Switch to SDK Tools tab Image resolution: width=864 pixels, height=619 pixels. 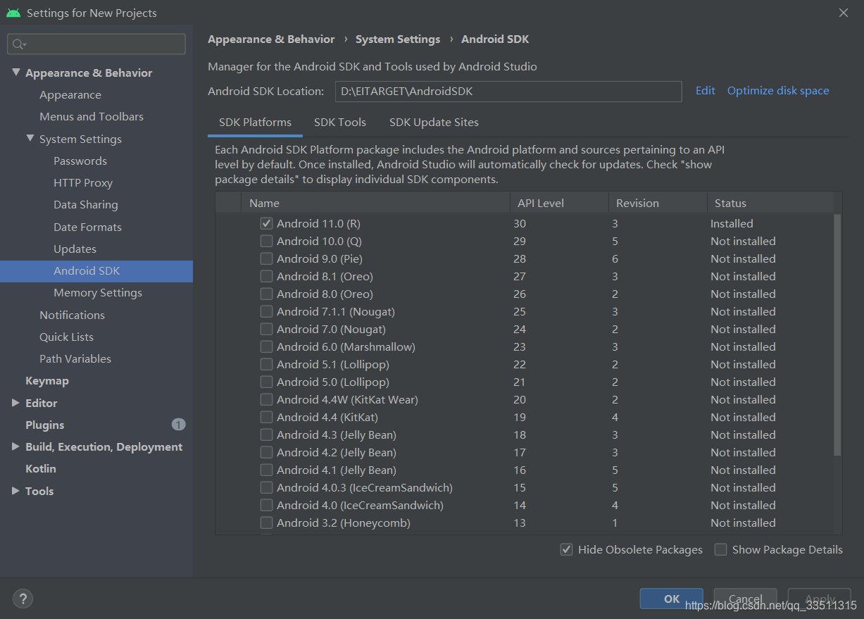coord(340,123)
